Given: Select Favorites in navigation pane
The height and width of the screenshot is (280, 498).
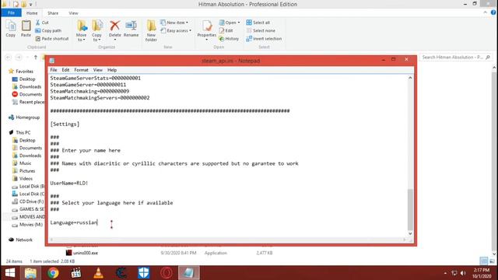Looking at the screenshot, I should tap(21, 71).
